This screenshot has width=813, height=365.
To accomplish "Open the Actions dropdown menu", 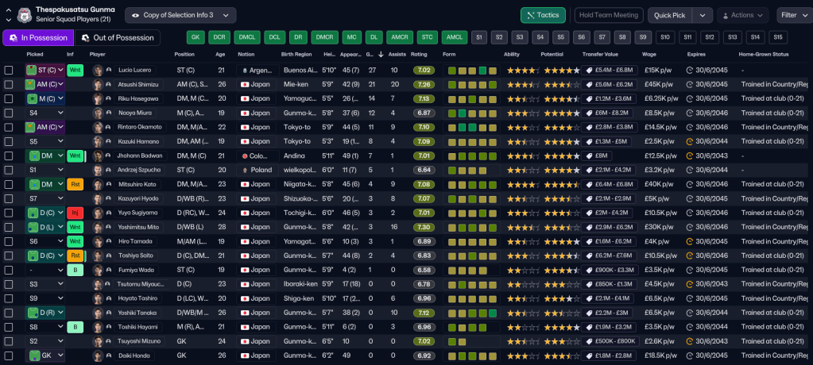I will pyautogui.click(x=742, y=15).
